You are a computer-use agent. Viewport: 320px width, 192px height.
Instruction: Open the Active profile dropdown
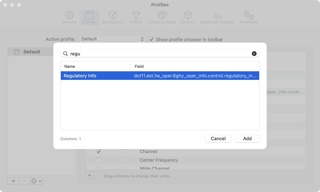click(112, 39)
